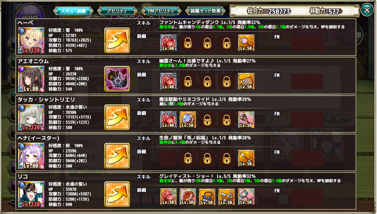This screenshot has height=214, width=377.
Task: Select リコ's Lv.50 bracelet equipment icon
Action: 207,197
